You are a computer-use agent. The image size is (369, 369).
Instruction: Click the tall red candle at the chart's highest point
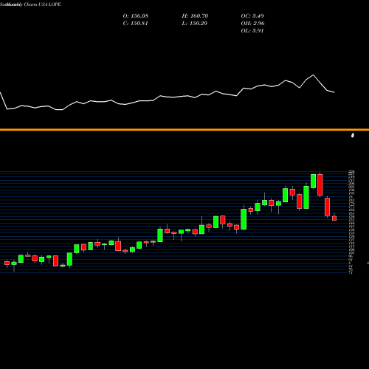[x=320, y=184]
